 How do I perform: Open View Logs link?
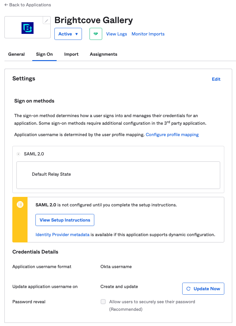[116, 34]
